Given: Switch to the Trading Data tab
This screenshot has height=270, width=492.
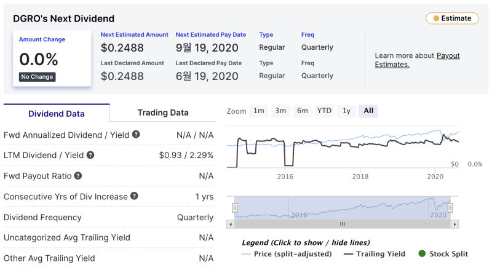Looking at the screenshot, I should tap(163, 113).
